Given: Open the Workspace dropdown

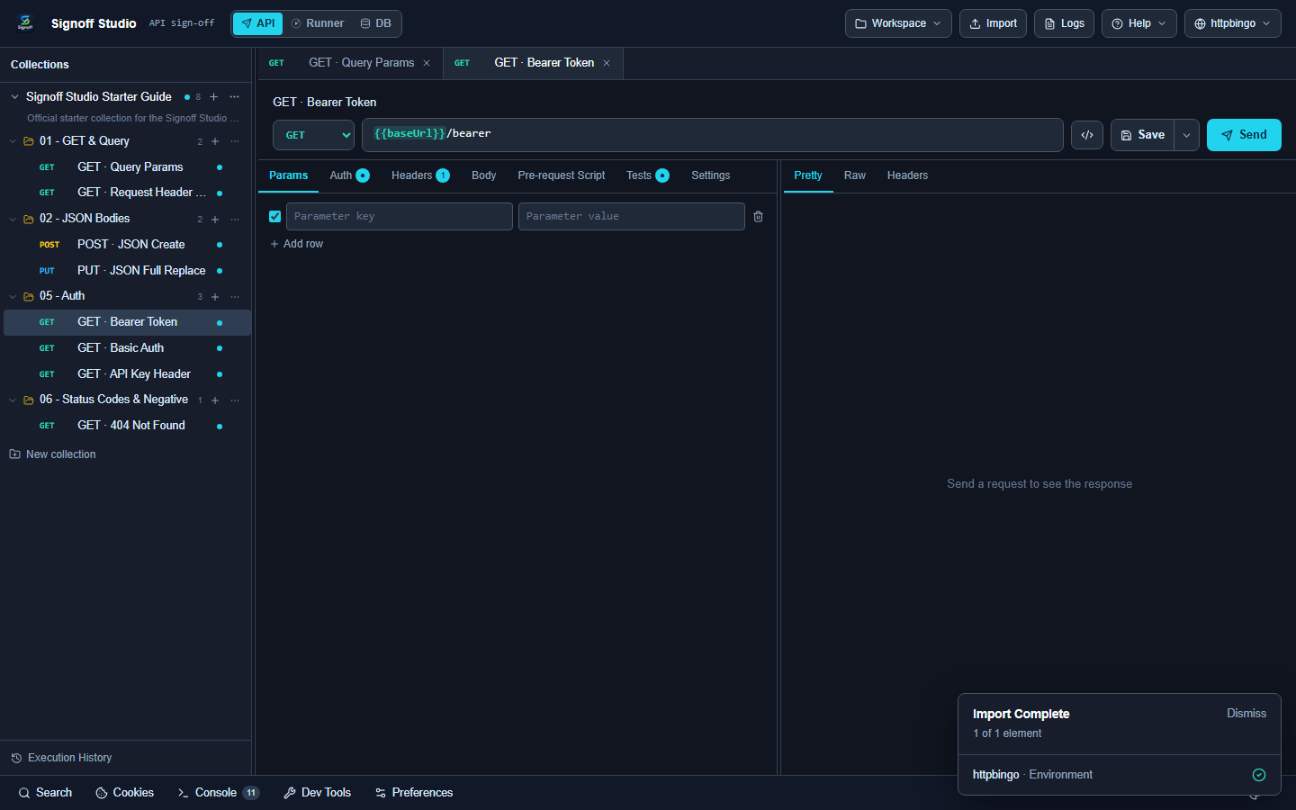Looking at the screenshot, I should pyautogui.click(x=898, y=23).
